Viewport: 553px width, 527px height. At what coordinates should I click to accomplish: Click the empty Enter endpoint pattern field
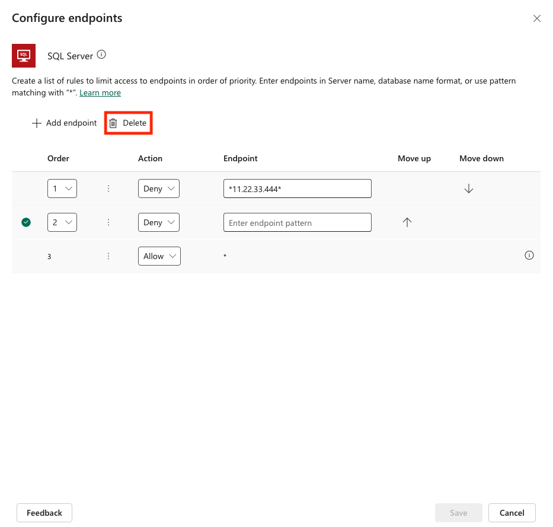point(297,223)
